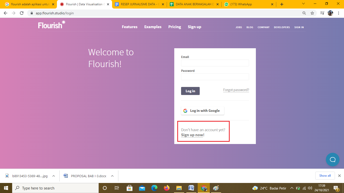
Task: Show hidden system tray icons
Action: coord(292,188)
